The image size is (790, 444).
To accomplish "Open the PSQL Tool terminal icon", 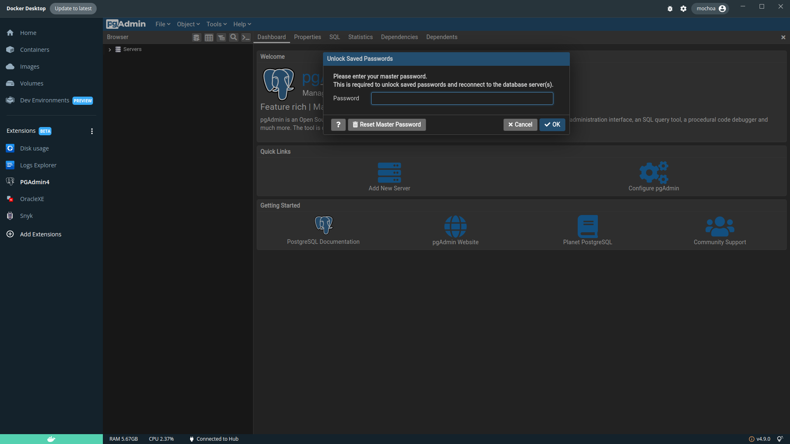I will point(246,37).
